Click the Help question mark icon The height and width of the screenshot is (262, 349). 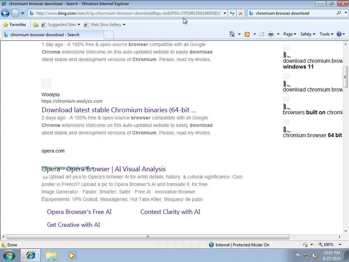339,34
